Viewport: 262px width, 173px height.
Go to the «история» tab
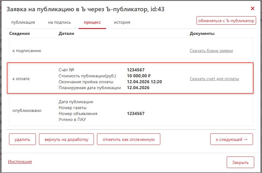122,22
